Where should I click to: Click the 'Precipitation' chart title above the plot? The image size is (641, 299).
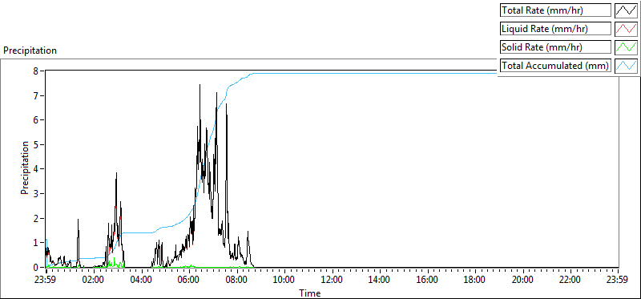(x=30, y=51)
